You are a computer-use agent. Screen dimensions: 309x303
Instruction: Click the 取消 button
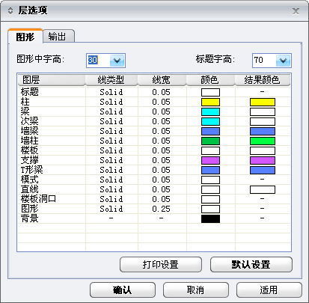[196, 290]
